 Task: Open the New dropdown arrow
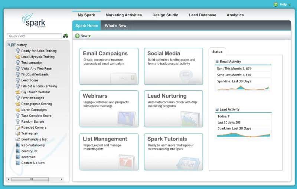(89, 36)
